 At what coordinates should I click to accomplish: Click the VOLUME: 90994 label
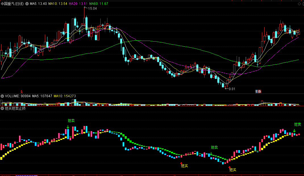(18, 96)
